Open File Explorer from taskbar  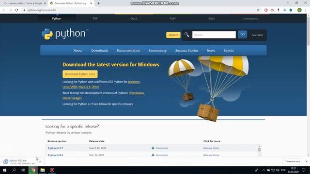[x=43, y=170]
